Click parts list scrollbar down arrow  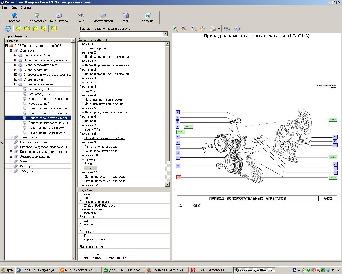(168, 184)
